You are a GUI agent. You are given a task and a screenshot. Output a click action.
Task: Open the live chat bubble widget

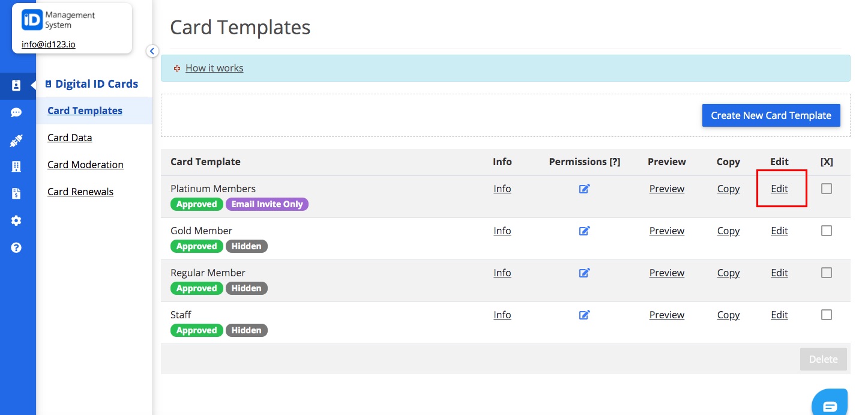[830, 405]
